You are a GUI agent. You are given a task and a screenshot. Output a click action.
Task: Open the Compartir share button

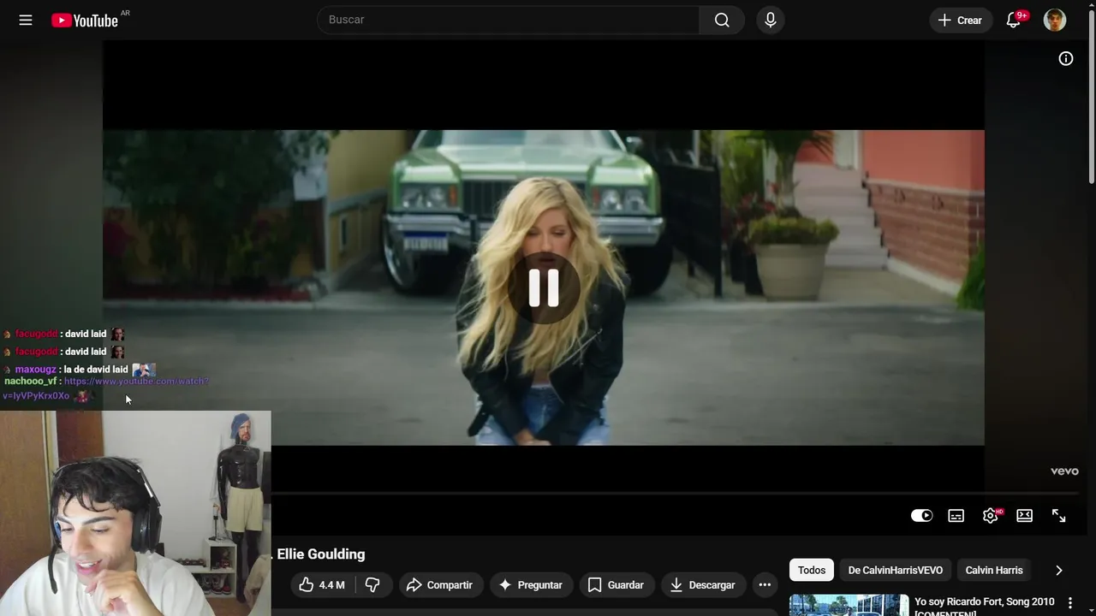(x=439, y=585)
